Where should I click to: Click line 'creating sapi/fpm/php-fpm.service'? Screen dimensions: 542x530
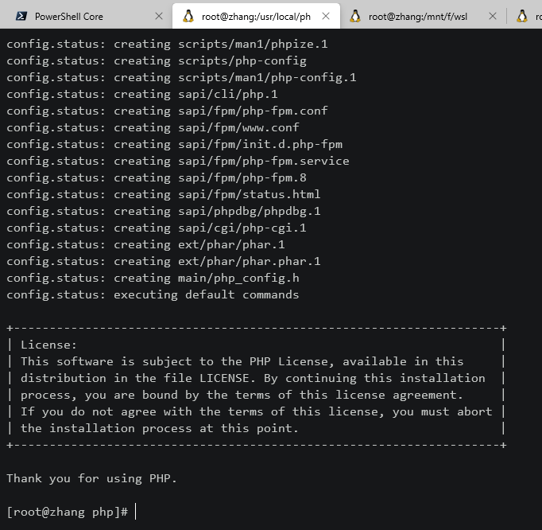coord(178,161)
